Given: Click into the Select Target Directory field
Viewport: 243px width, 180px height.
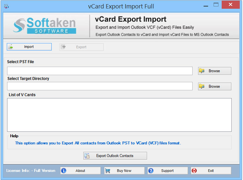Looking at the screenshot, I should 100,86.
